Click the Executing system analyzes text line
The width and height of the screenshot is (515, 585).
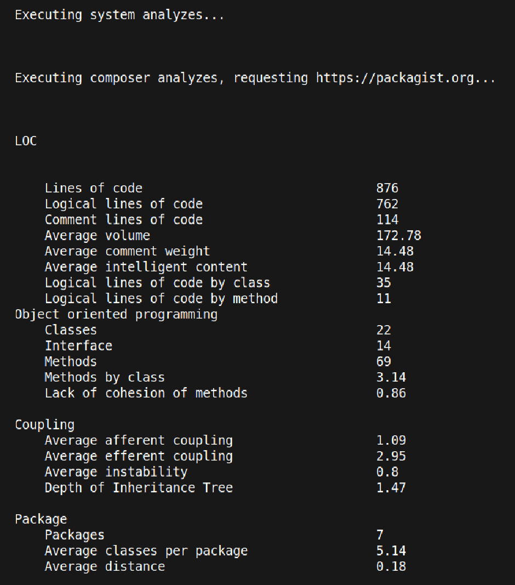point(119,15)
